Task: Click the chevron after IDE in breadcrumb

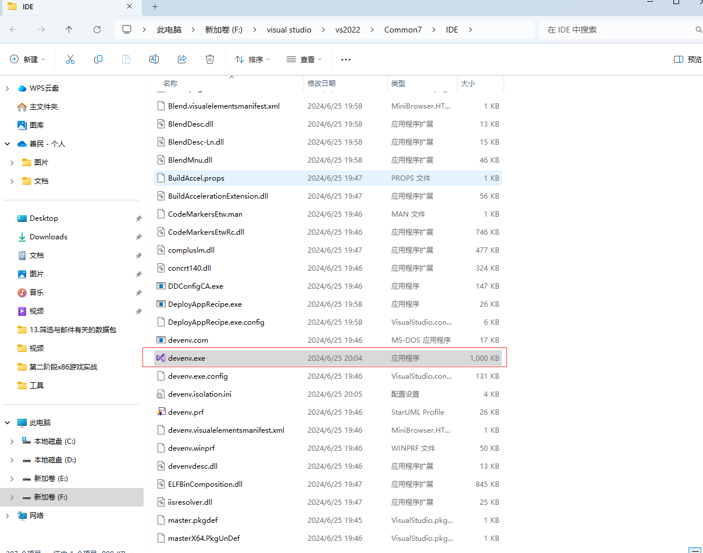Action: [x=470, y=30]
